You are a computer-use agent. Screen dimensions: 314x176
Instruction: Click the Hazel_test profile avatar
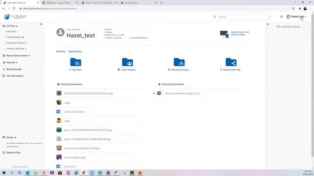[60, 32]
